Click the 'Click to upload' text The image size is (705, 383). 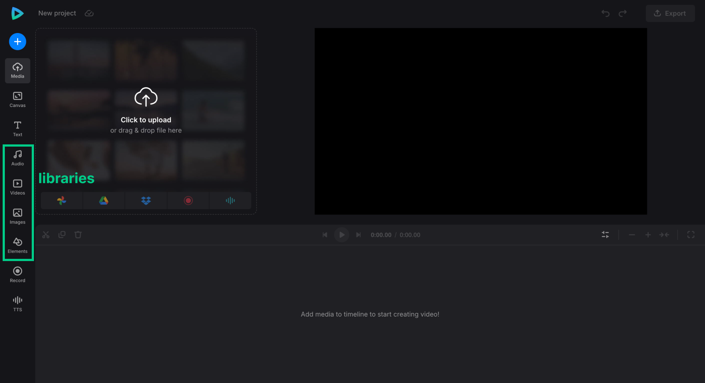tap(146, 120)
